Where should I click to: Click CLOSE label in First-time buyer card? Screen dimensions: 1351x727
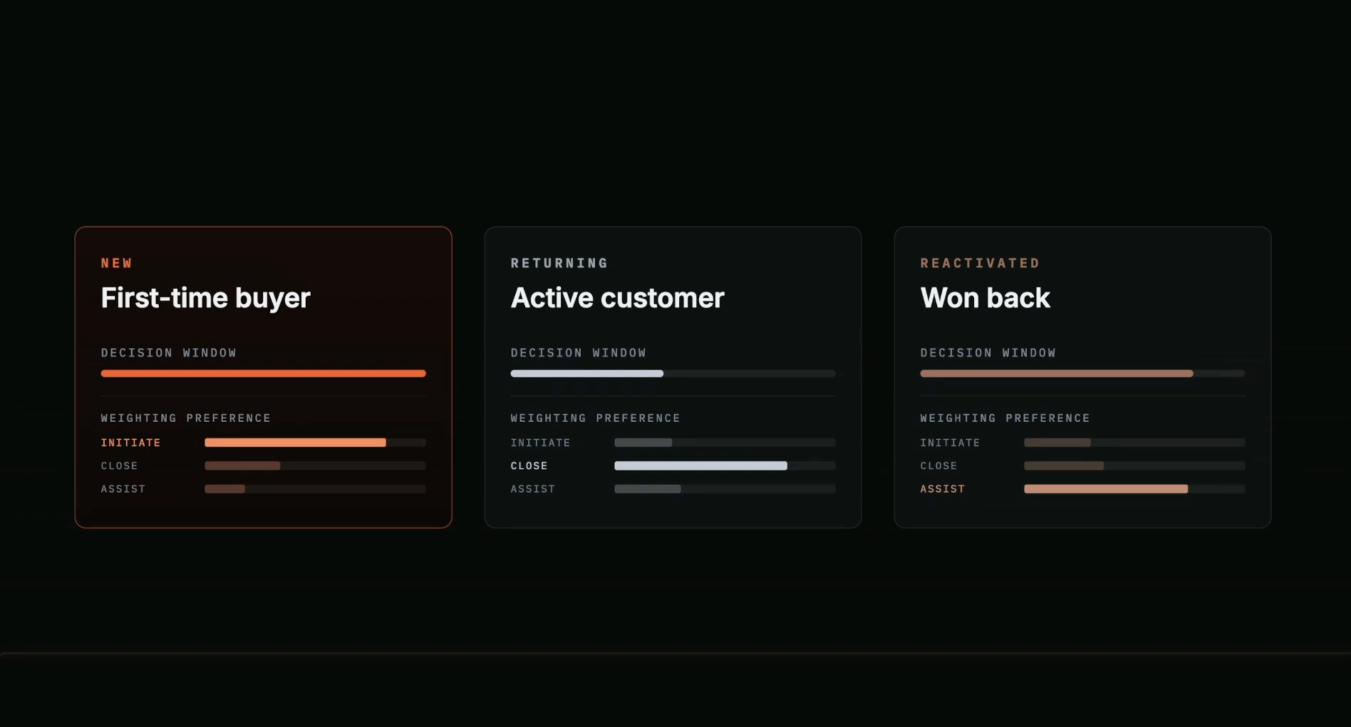click(x=119, y=466)
